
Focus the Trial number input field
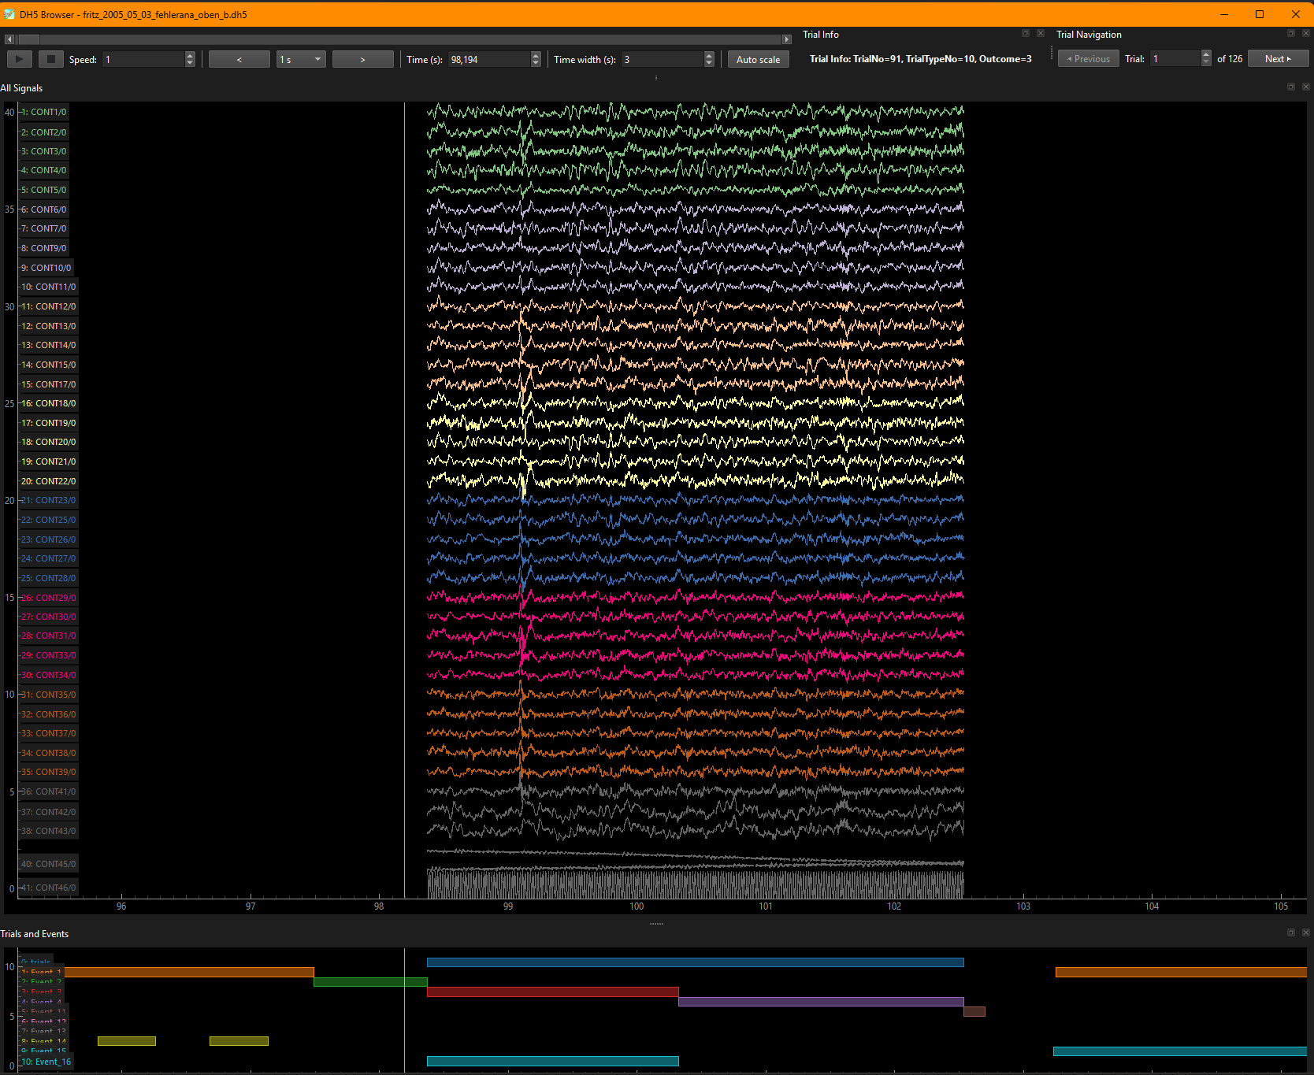[1175, 59]
